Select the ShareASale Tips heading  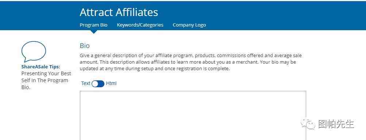point(41,67)
